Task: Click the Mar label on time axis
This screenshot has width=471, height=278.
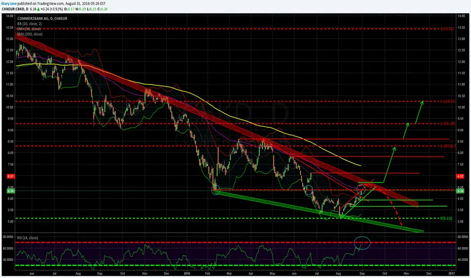Action: [x=229, y=273]
